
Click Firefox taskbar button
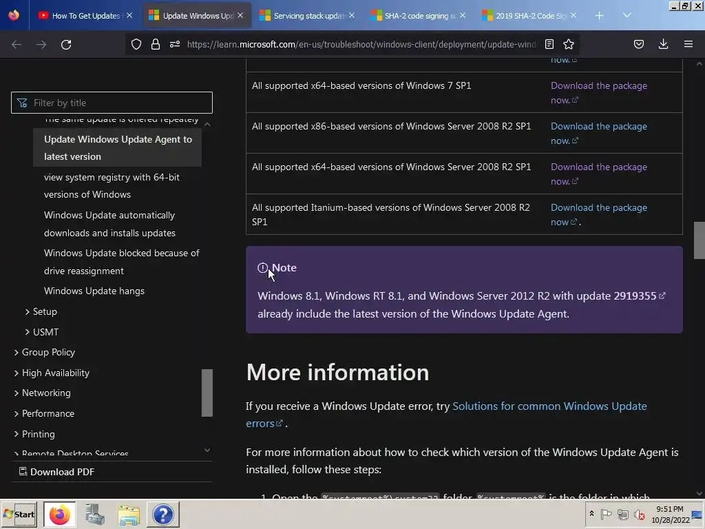(x=60, y=514)
